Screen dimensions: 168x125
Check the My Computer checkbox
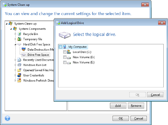click(60, 47)
